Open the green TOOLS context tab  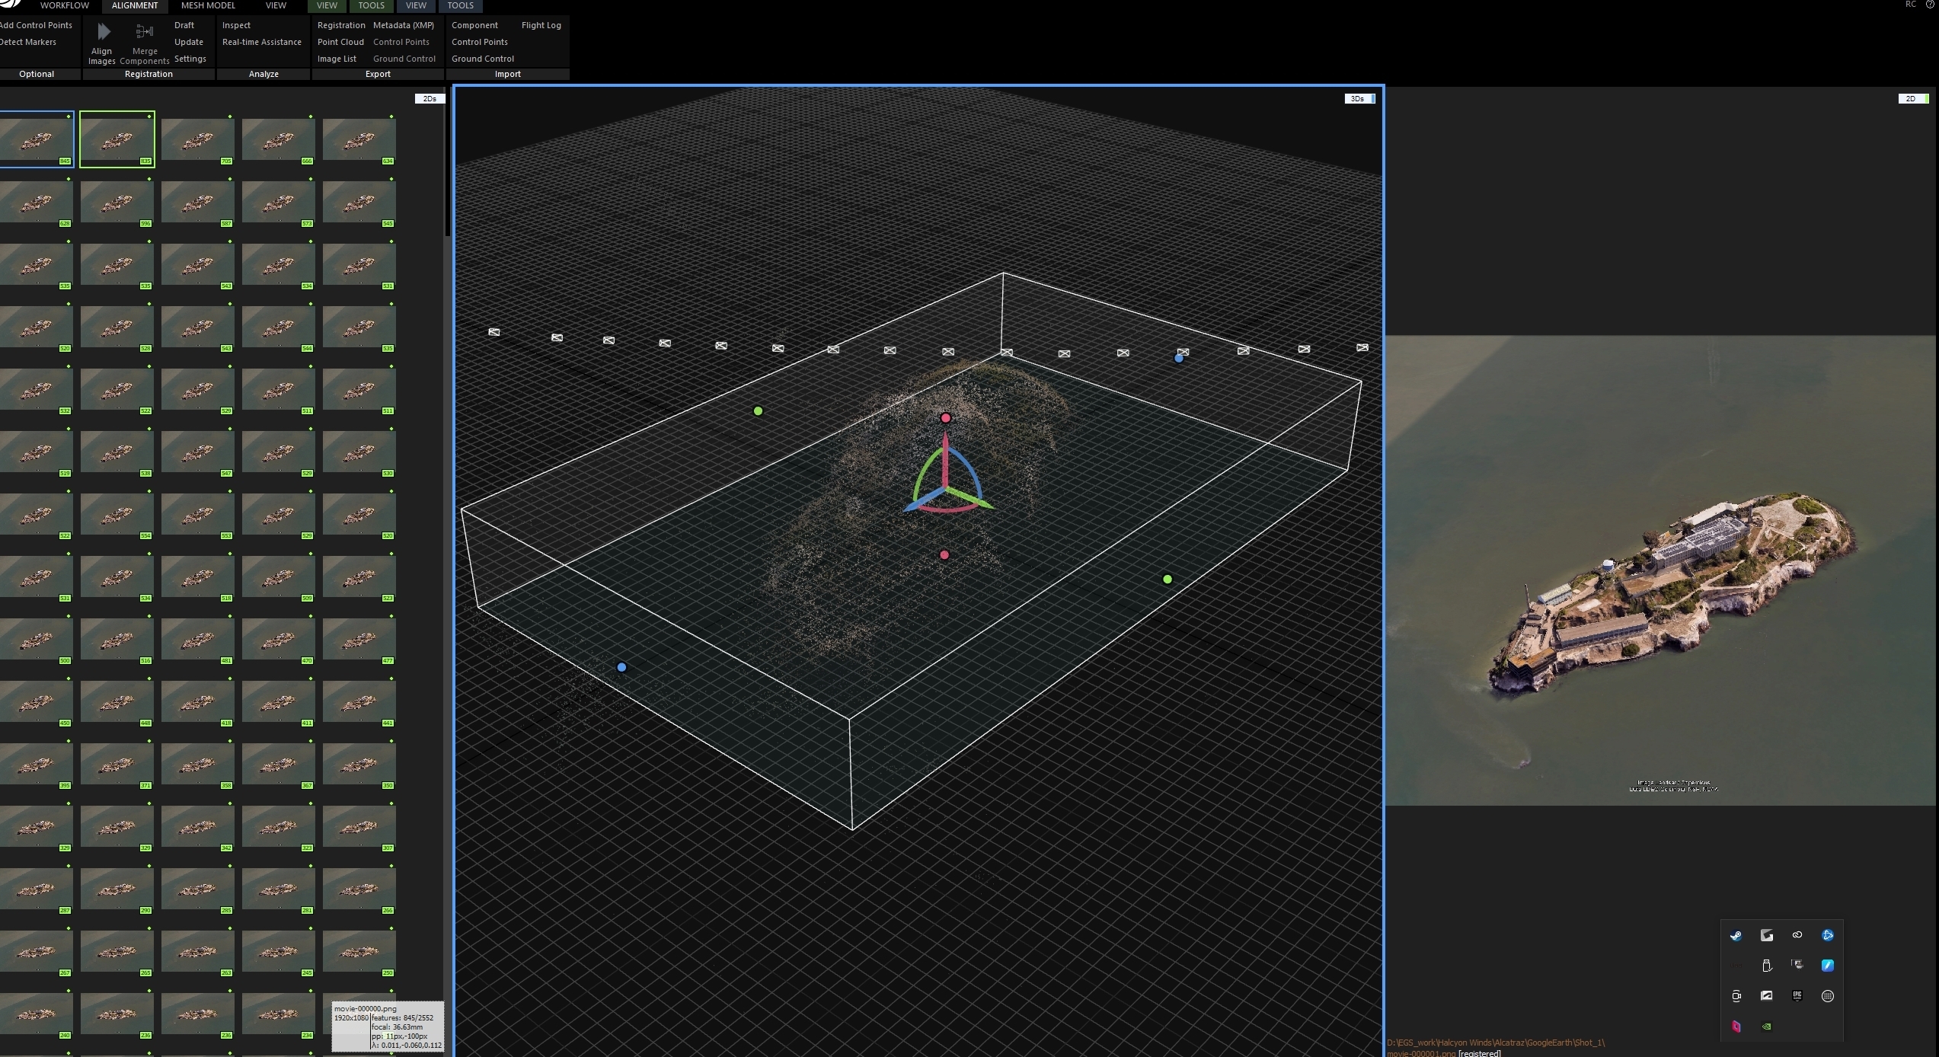click(x=371, y=5)
